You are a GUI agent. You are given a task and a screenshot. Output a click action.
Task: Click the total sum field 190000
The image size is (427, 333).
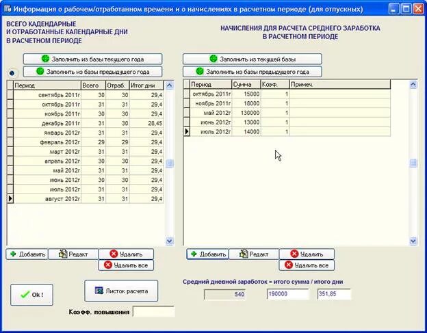pos(288,294)
